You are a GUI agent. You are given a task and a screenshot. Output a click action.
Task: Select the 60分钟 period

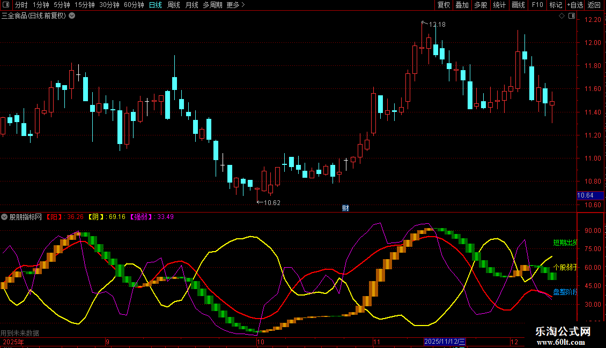tap(134, 5)
